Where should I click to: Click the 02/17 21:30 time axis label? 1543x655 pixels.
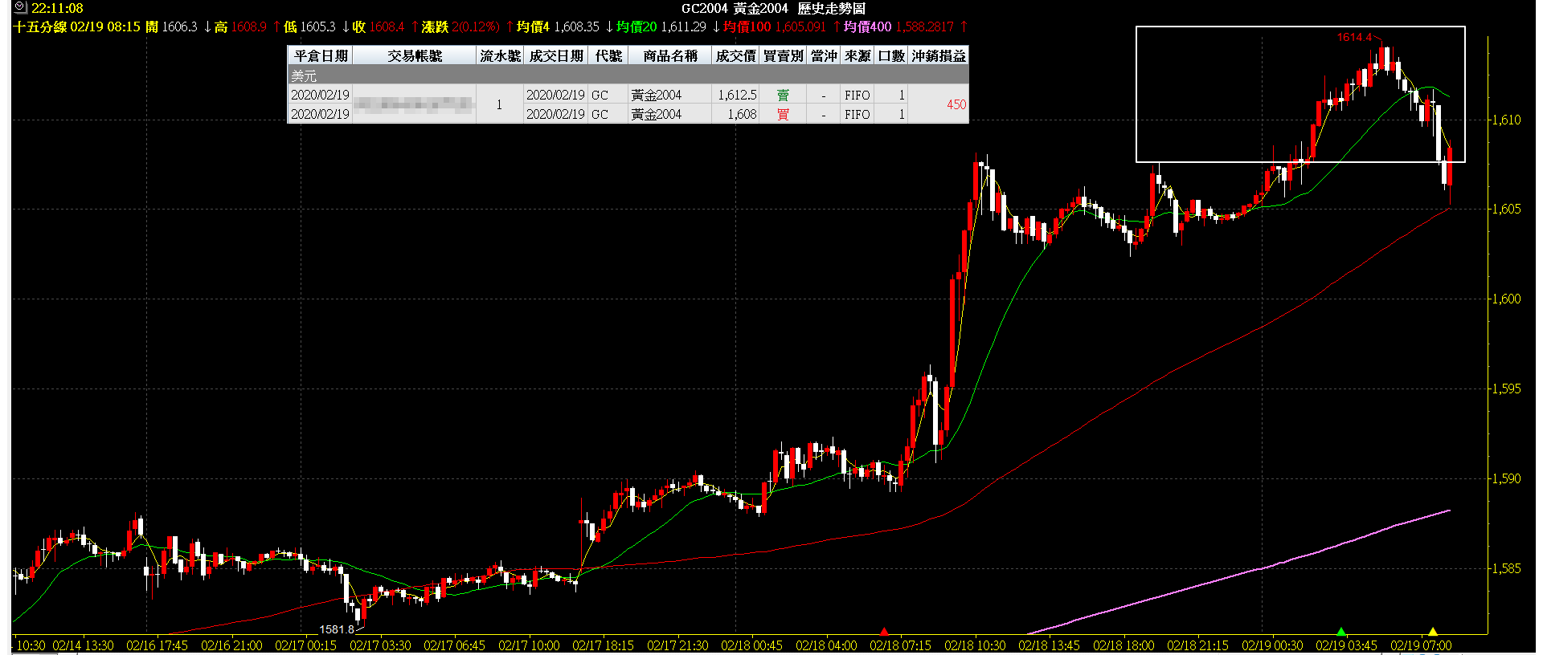click(677, 645)
